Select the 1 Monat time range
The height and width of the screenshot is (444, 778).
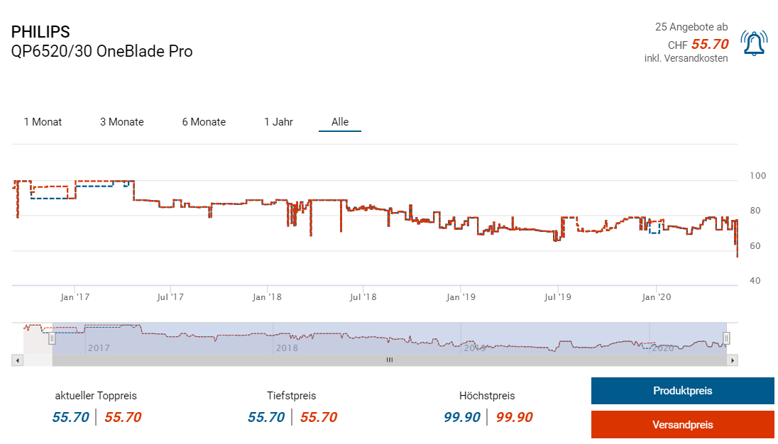click(43, 122)
